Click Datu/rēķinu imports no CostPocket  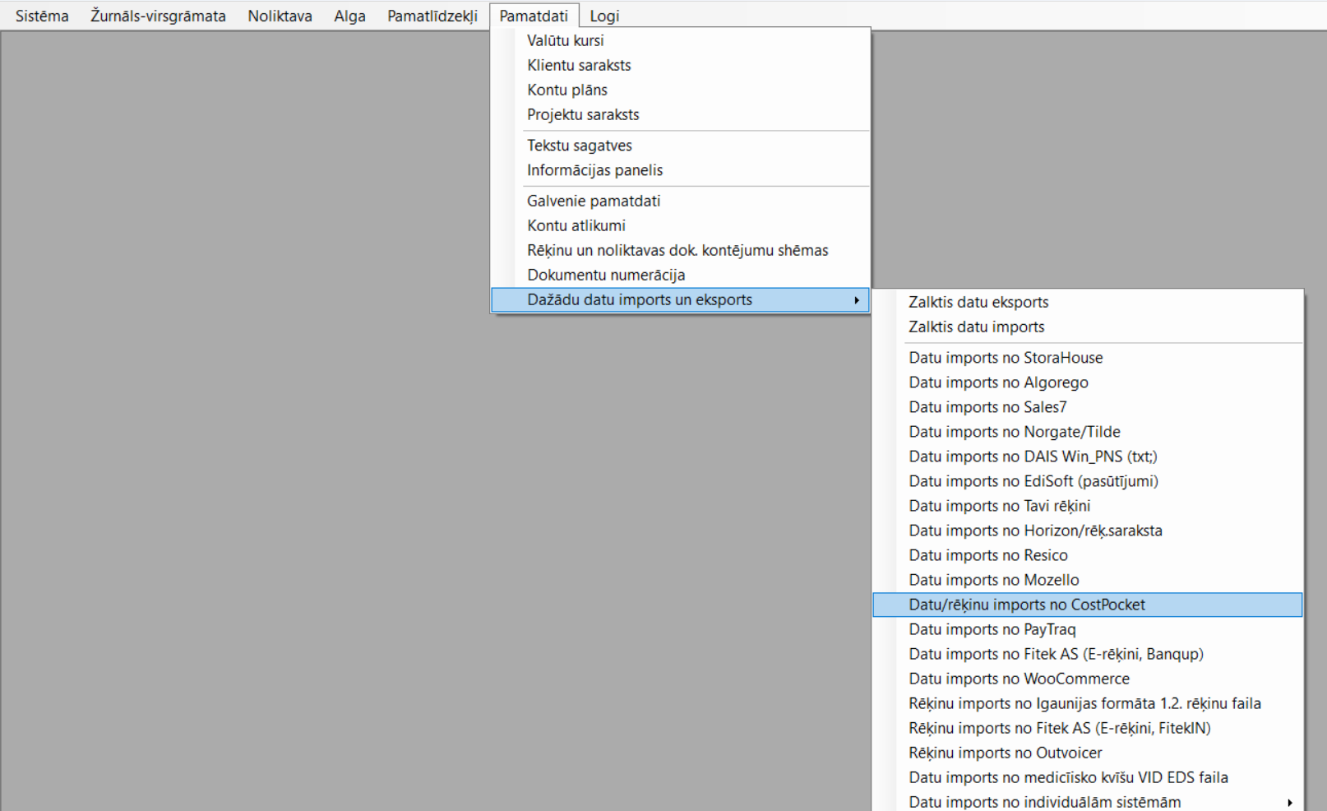[1088, 605]
